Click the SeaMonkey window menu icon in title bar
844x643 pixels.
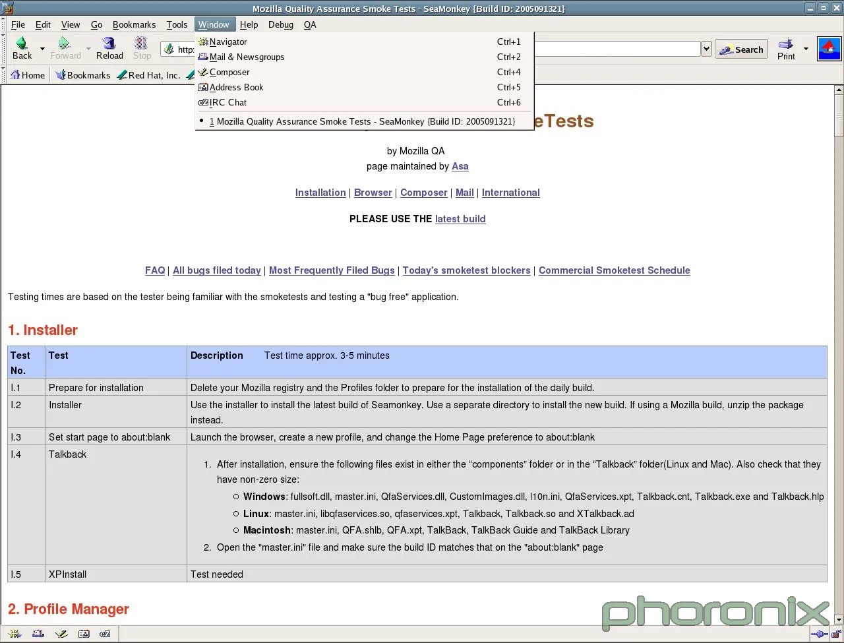[8, 8]
